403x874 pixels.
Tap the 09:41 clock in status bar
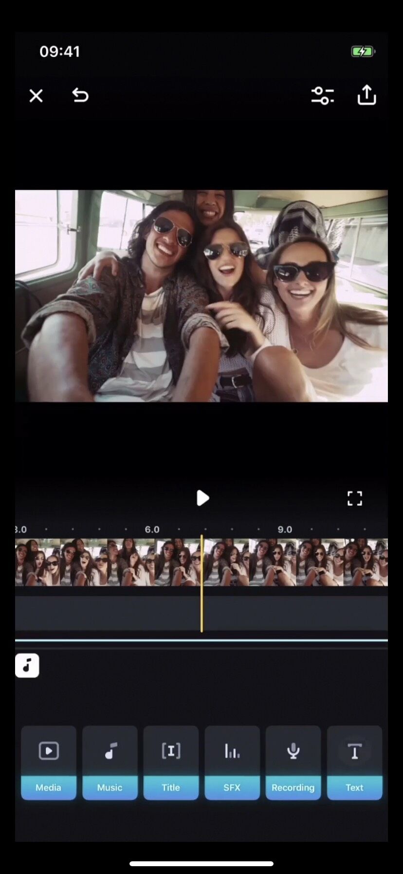tap(59, 52)
